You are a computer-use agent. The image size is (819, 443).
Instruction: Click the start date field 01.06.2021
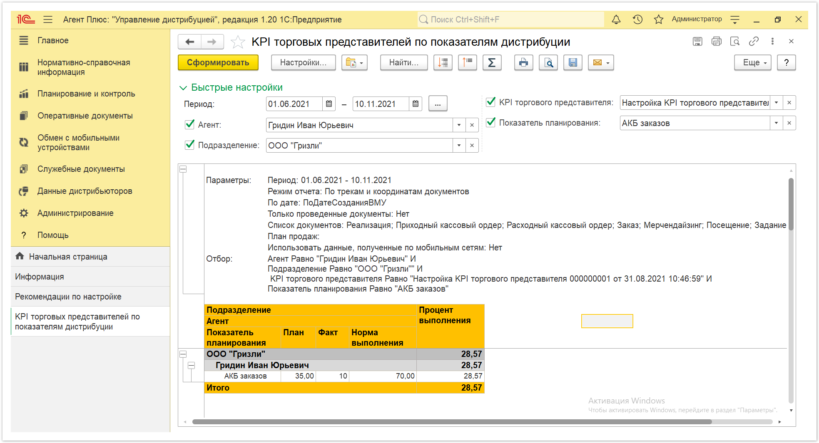tap(294, 104)
